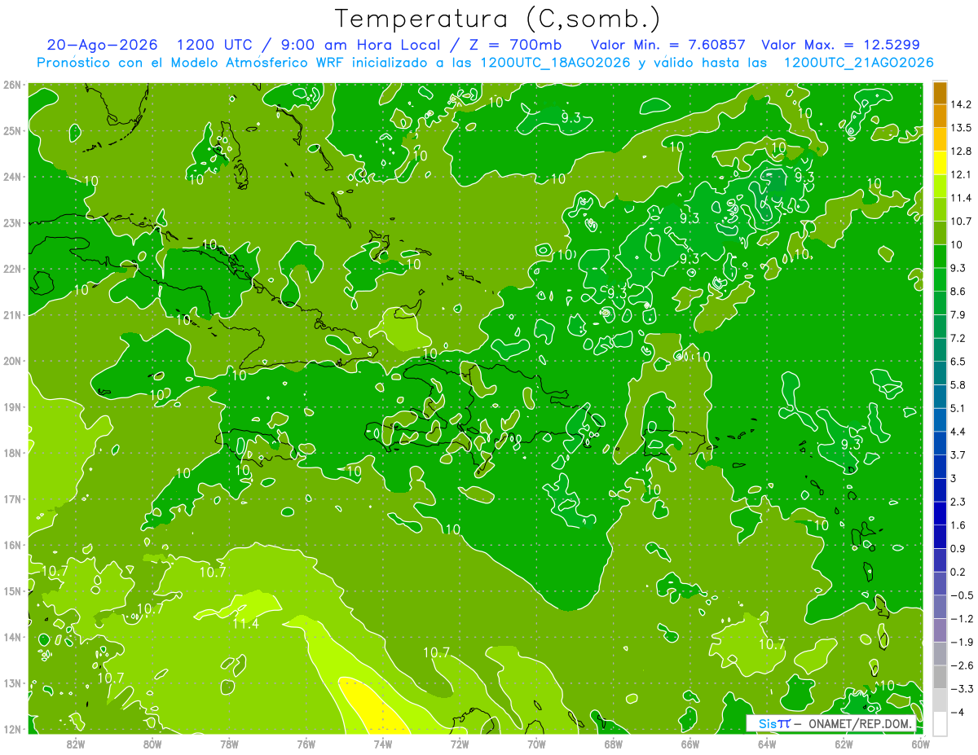The width and height of the screenshot is (978, 755).
Task: Click the 60W longitude axis label
Action: (x=920, y=744)
